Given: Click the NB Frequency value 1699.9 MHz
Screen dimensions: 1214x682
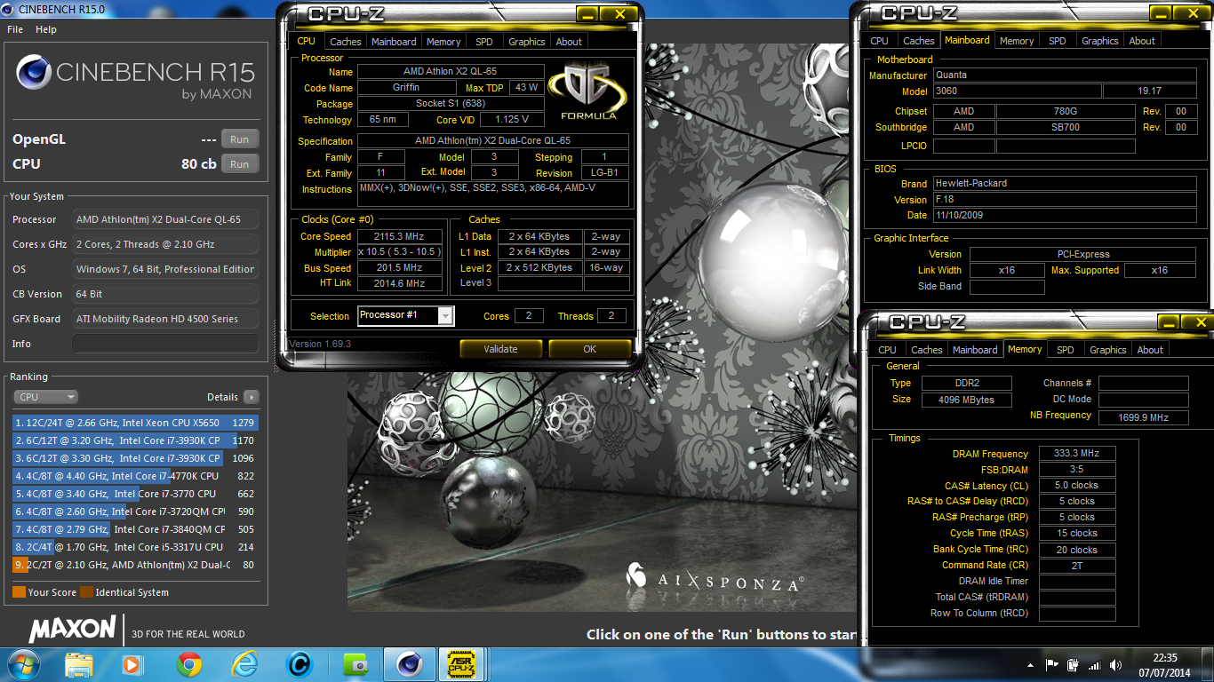Looking at the screenshot, I should [x=1143, y=417].
